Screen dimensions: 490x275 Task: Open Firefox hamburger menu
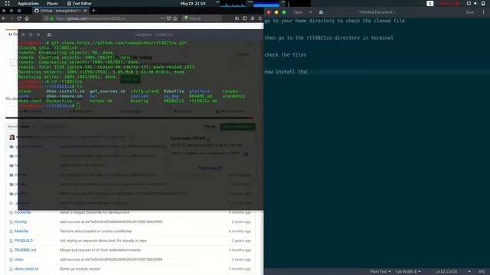point(260,18)
